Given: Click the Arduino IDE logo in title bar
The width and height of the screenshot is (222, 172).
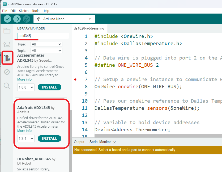Looking at the screenshot, I should point(5,4).
